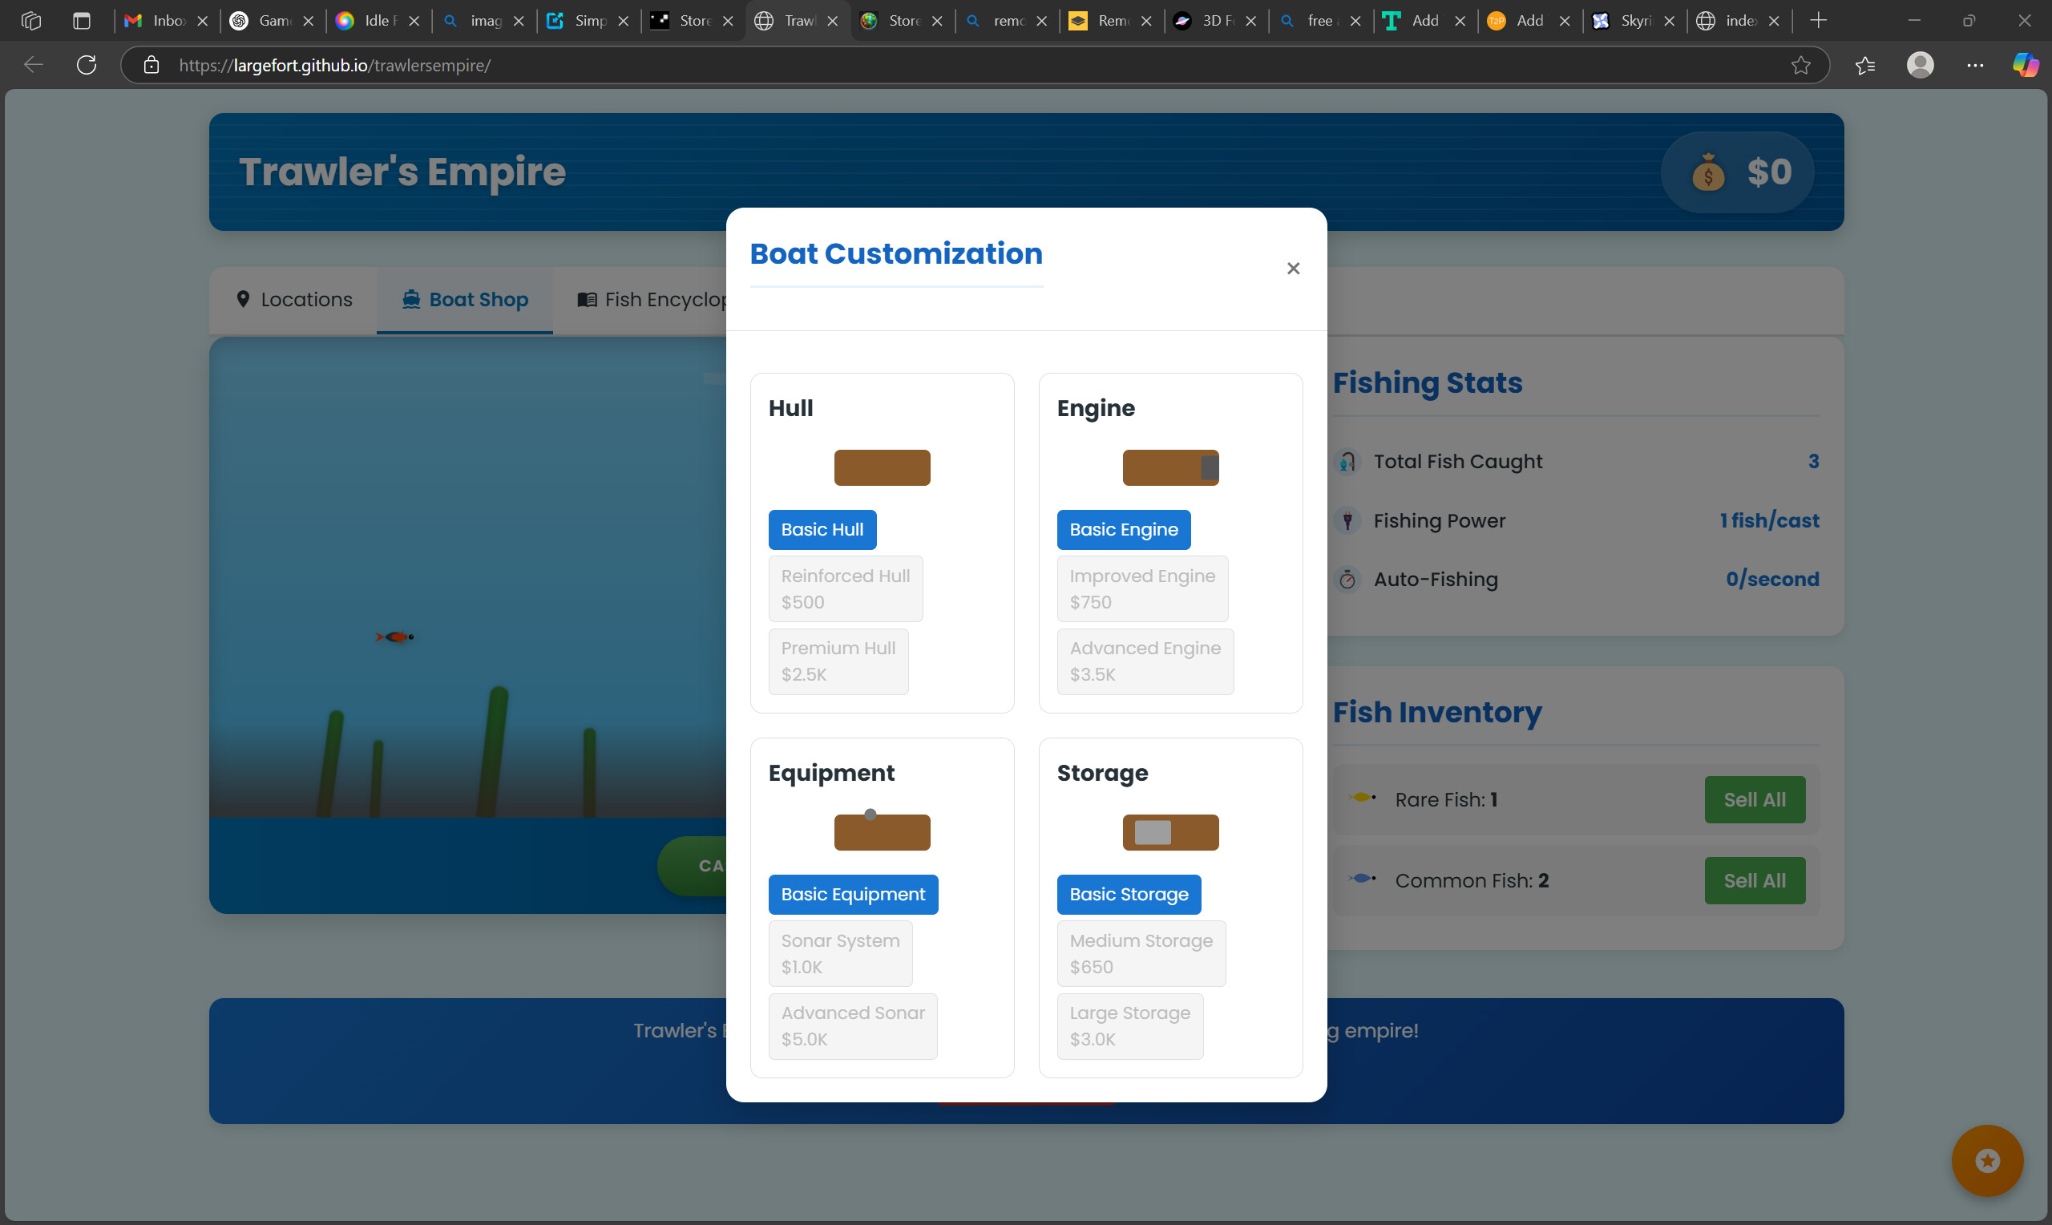Image resolution: width=2052 pixels, height=1225 pixels.
Task: Purchase the Advanced Sonar equipment
Action: point(852,1025)
